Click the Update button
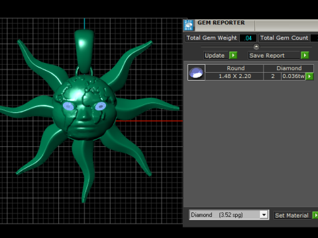Image resolution: width=318 pixels, height=238 pixels. point(215,56)
